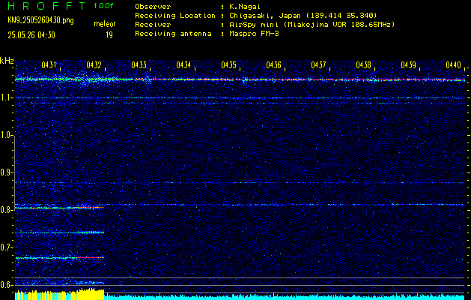Click the Receiving antenna label

(x=173, y=34)
